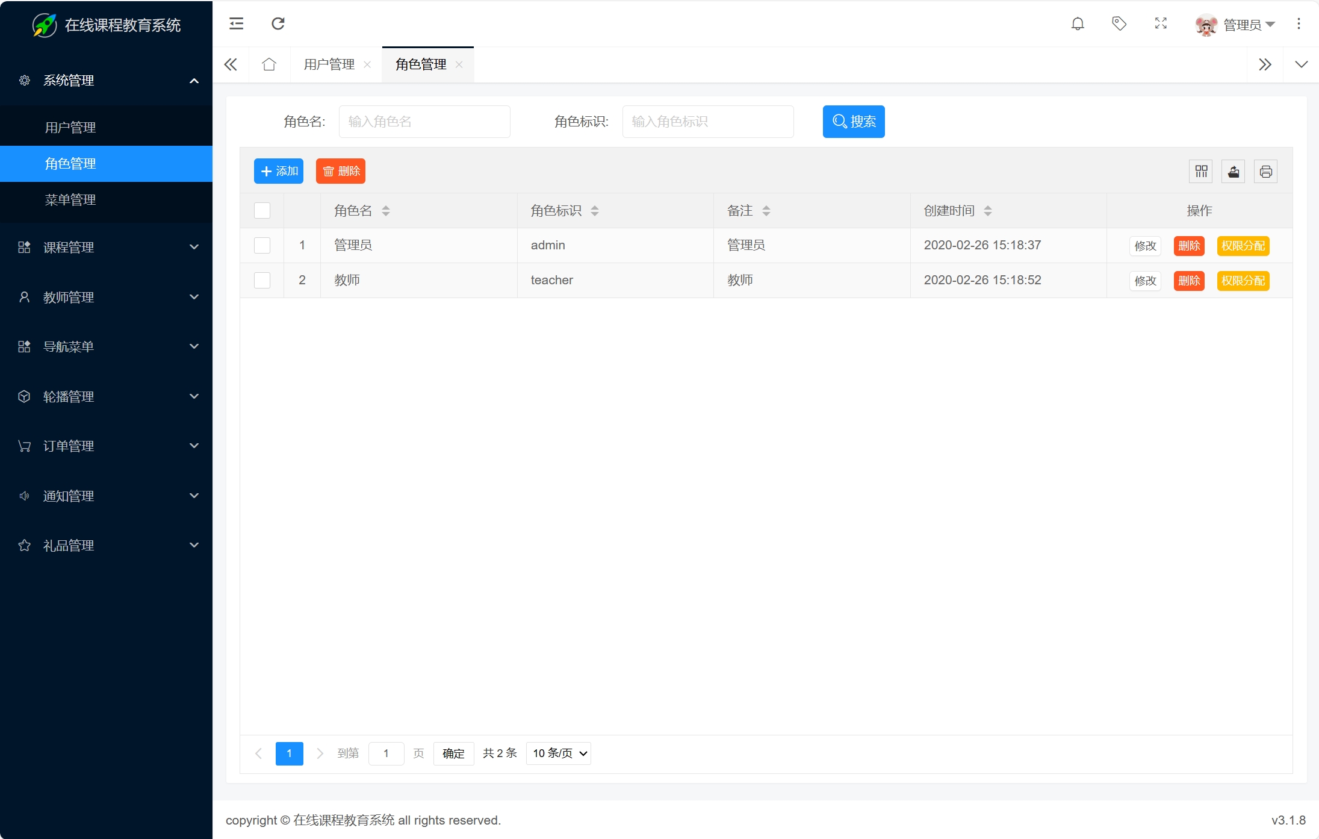Click the tag icon in the header
Screen dimensions: 1319x839
[1119, 23]
